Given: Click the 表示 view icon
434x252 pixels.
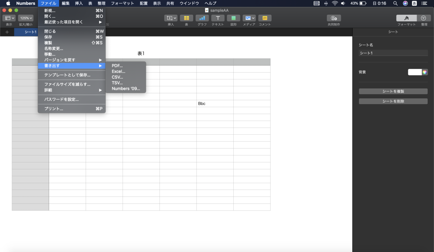Looking at the screenshot, I should (x=9, y=18).
